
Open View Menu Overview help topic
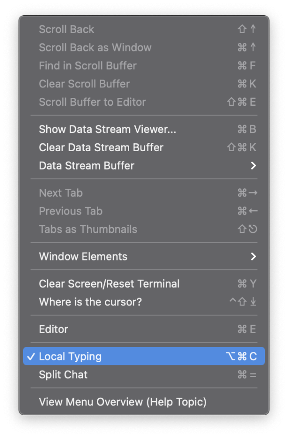pyautogui.click(x=123, y=402)
